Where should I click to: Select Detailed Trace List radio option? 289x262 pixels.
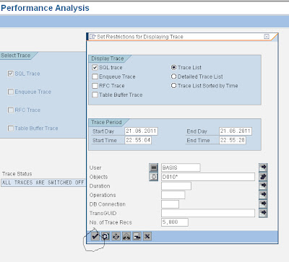173,77
